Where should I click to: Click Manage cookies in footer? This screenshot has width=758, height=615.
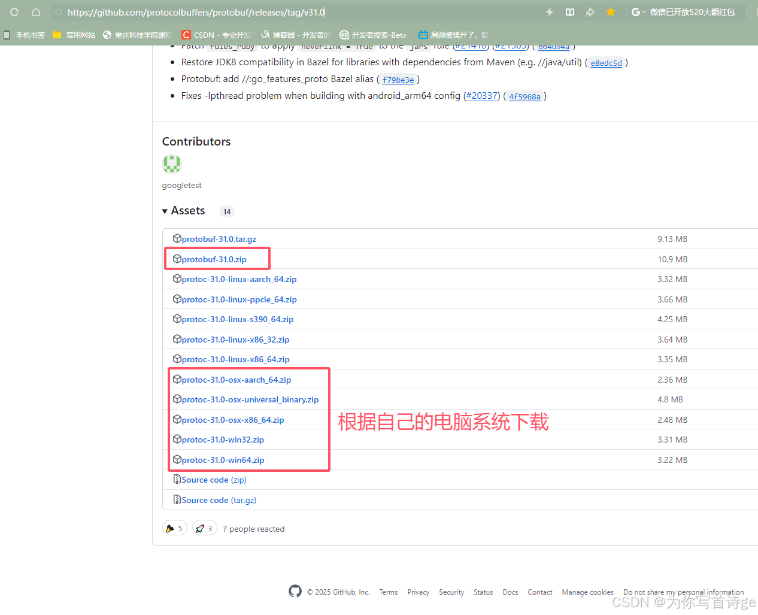pos(587,592)
